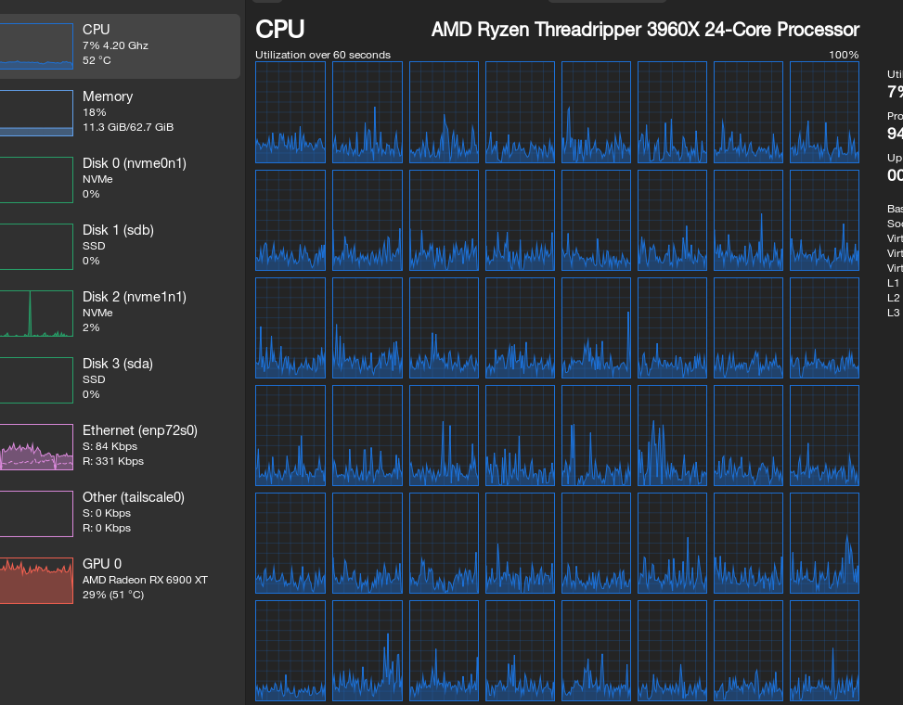Click the 100% graph scale label
Screen dimensions: 903x705
[844, 55]
